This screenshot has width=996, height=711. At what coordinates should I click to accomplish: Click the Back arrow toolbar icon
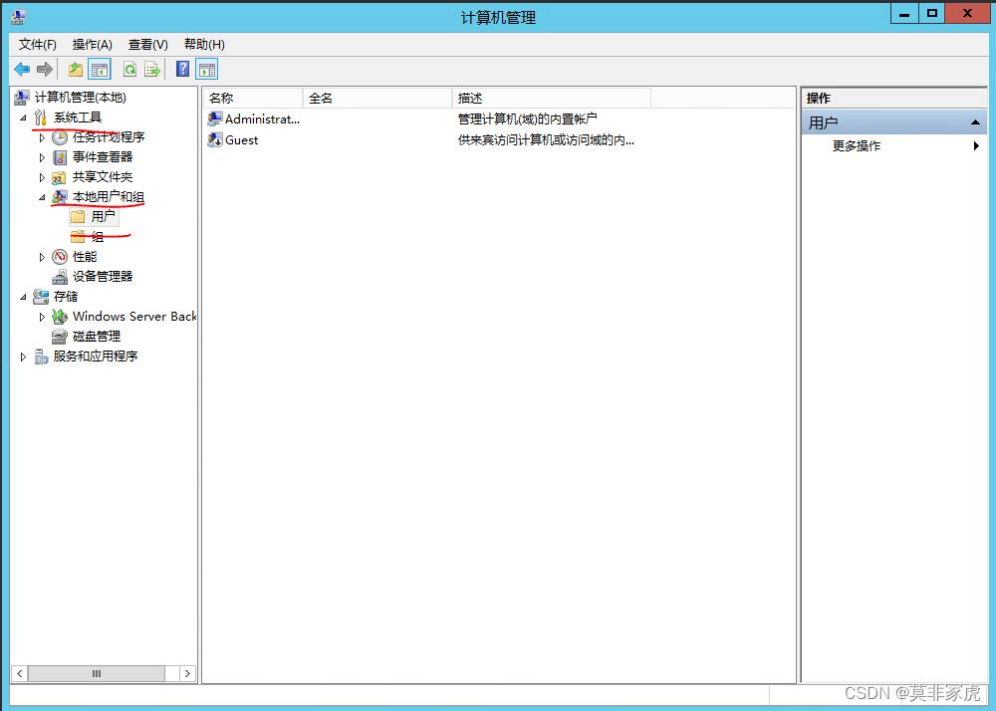[x=22, y=69]
